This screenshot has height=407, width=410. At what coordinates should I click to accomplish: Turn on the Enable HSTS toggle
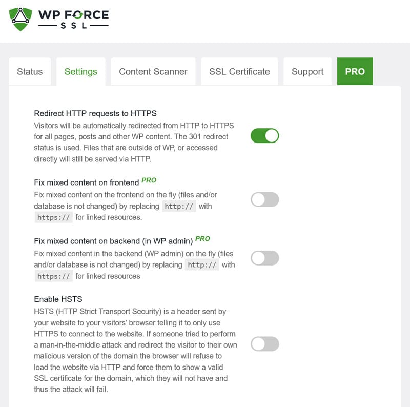pyautogui.click(x=264, y=344)
